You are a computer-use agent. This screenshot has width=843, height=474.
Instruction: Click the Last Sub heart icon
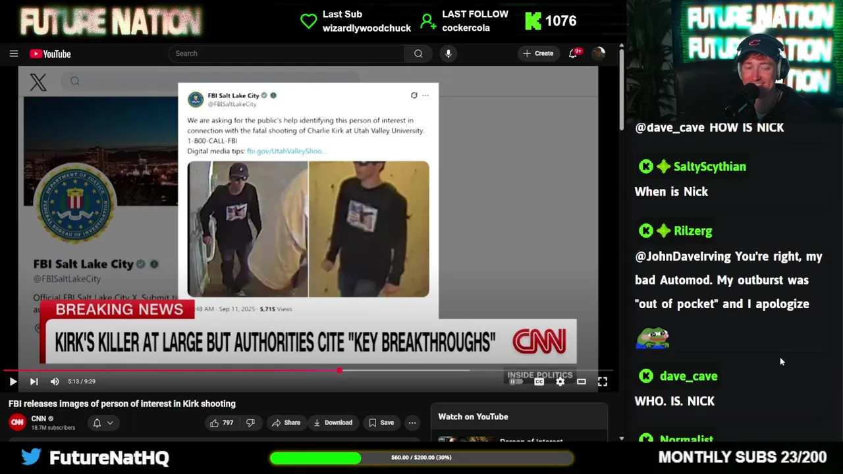[x=308, y=21]
